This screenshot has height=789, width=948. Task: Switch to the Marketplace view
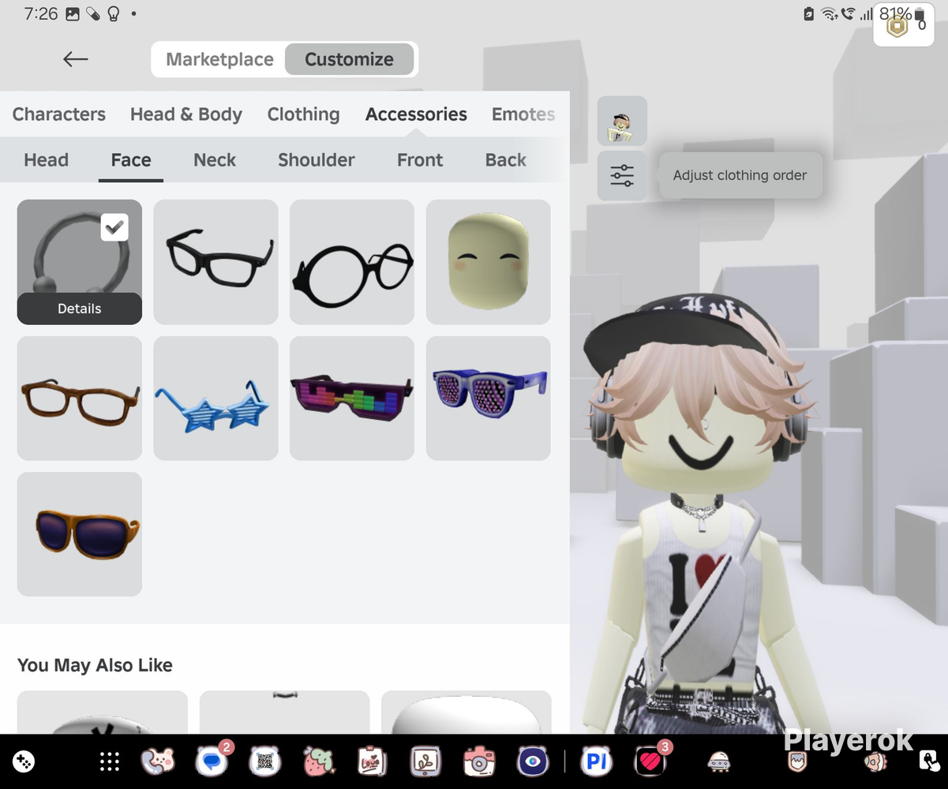pyautogui.click(x=219, y=59)
